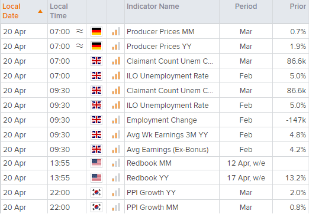Select the Employment Change row
Screen dimensions: 309x214
point(154,120)
